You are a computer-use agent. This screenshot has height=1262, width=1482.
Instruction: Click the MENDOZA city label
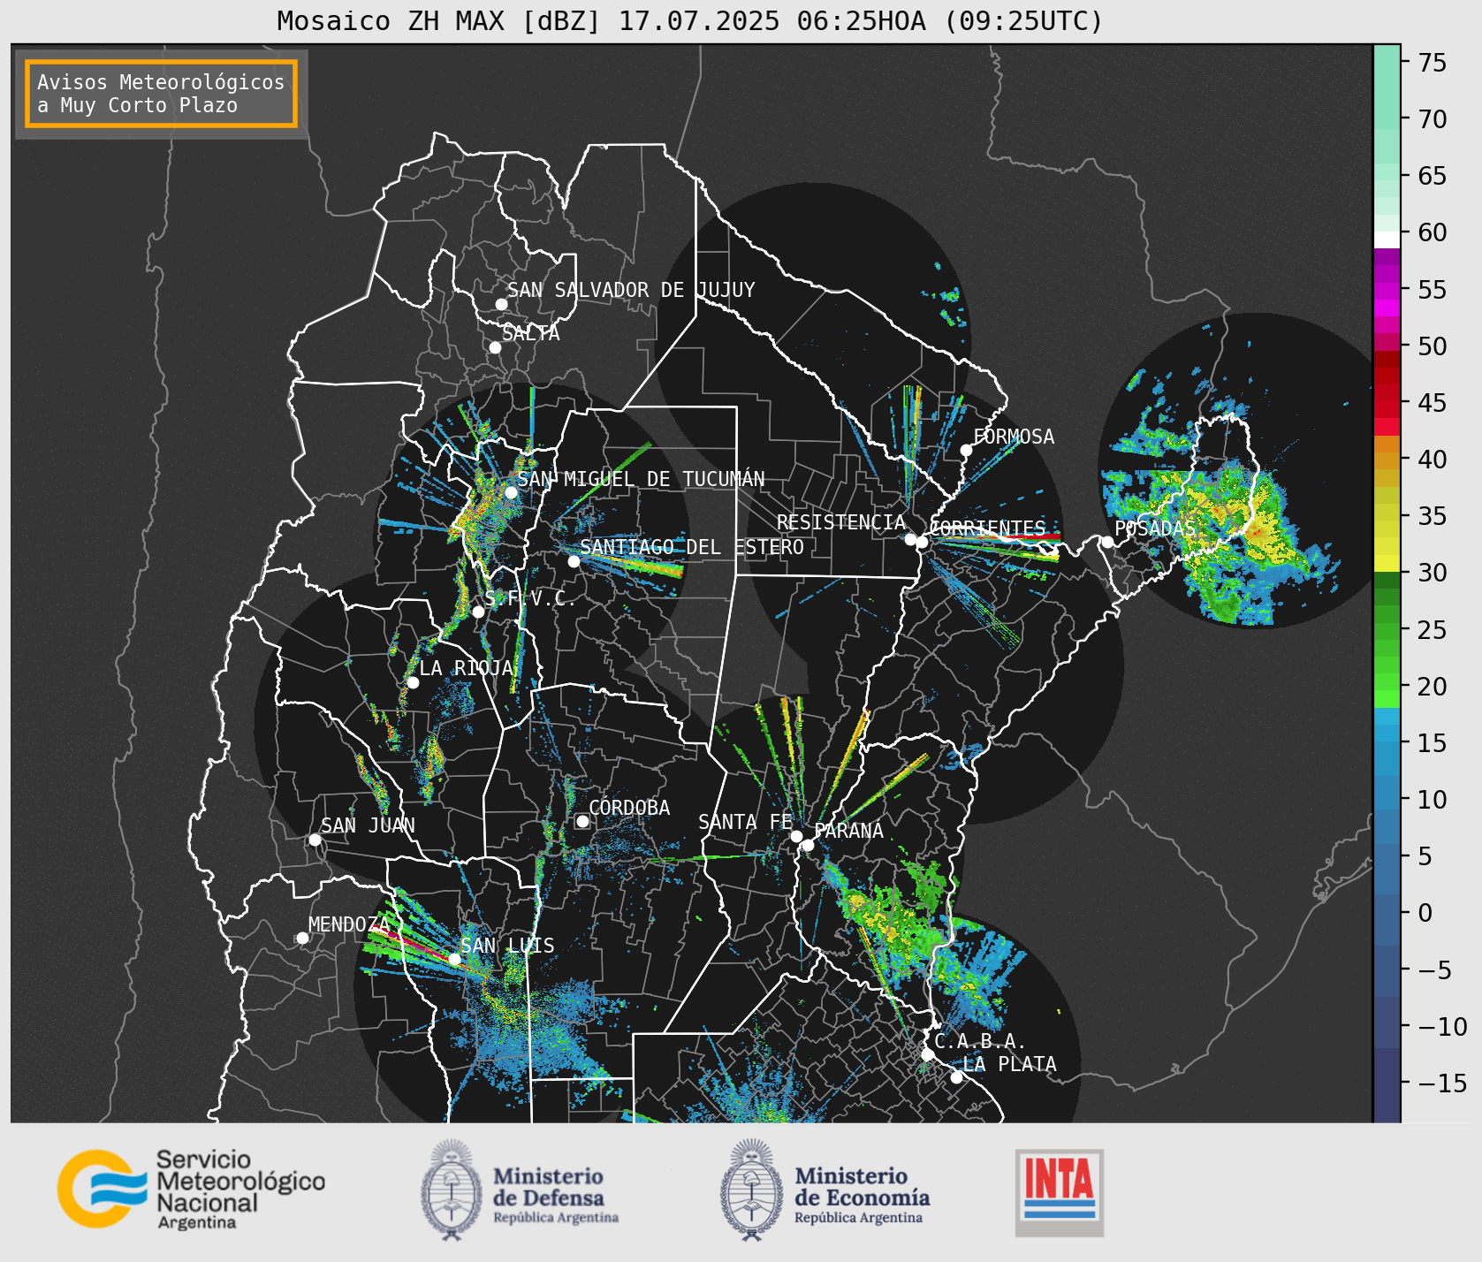(349, 924)
